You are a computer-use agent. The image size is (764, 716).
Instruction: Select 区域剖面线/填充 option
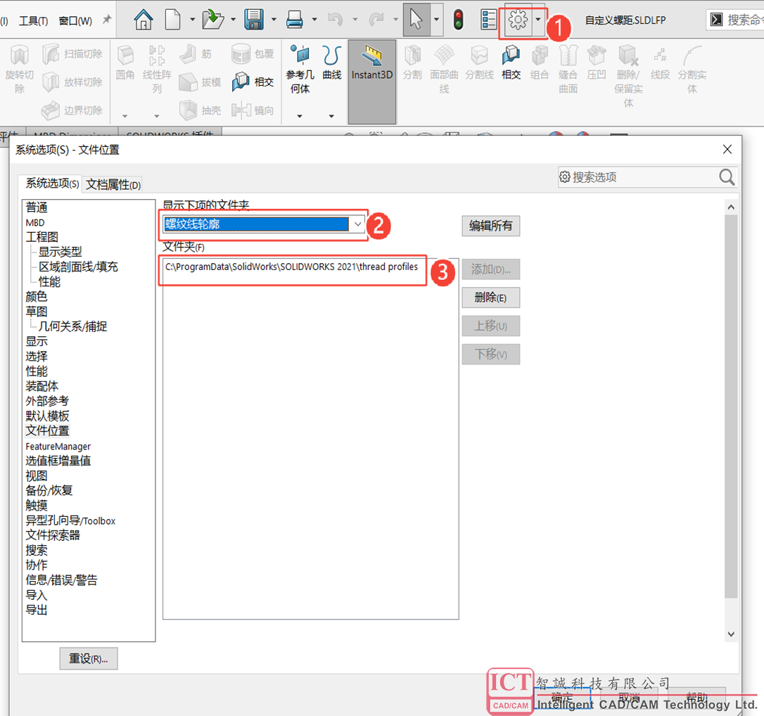[x=79, y=267]
